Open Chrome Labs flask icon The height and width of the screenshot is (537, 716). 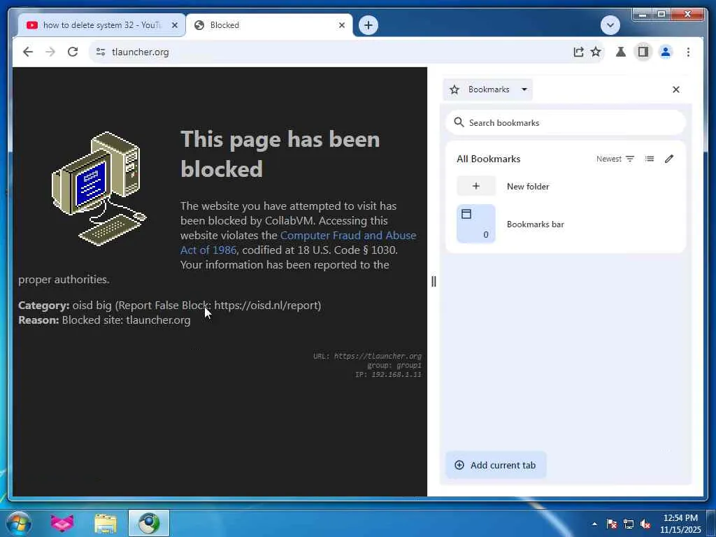tap(621, 52)
